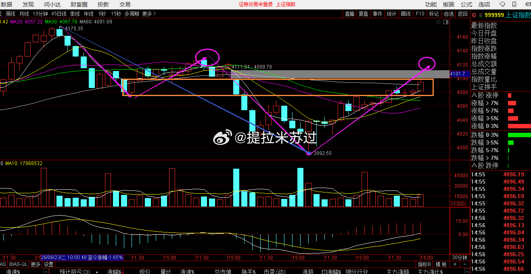
Task: Switch chart period to 月线
Action: click(x=24, y=14)
